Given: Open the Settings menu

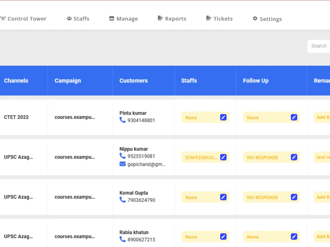Looking at the screenshot, I should (x=267, y=19).
